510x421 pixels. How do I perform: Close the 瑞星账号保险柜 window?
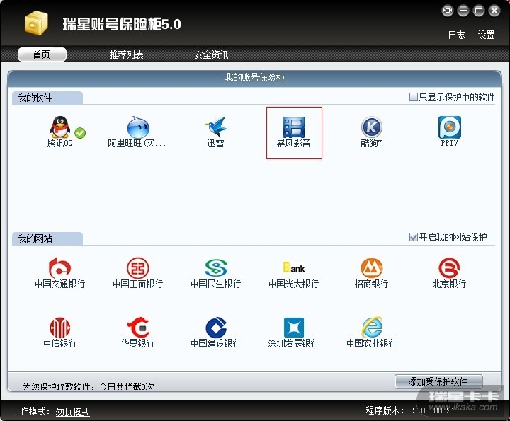pyautogui.click(x=494, y=11)
